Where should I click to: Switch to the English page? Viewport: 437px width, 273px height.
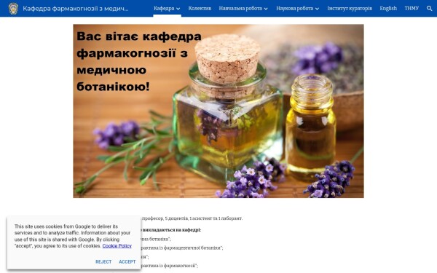coord(388,8)
